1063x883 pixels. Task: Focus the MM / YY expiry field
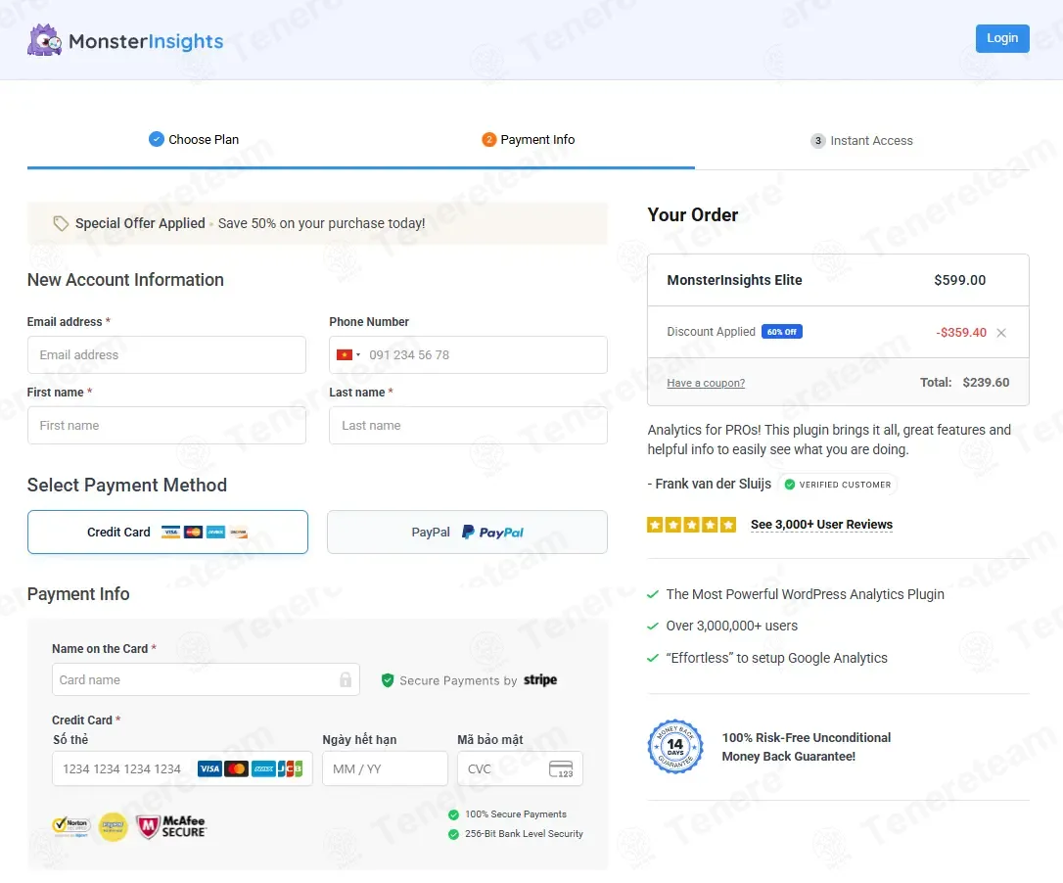tap(385, 768)
